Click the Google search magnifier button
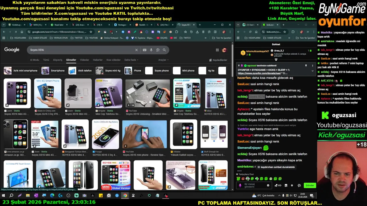 pyautogui.click(x=164, y=50)
